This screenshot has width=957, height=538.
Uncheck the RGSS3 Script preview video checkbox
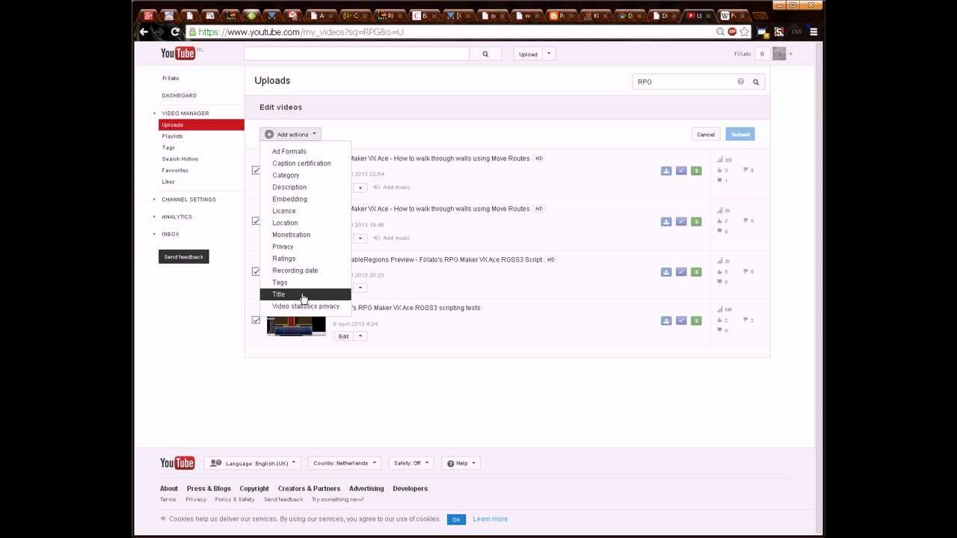point(256,271)
